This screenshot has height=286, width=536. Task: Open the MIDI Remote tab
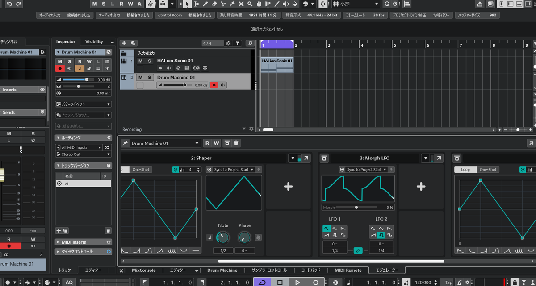(348, 270)
